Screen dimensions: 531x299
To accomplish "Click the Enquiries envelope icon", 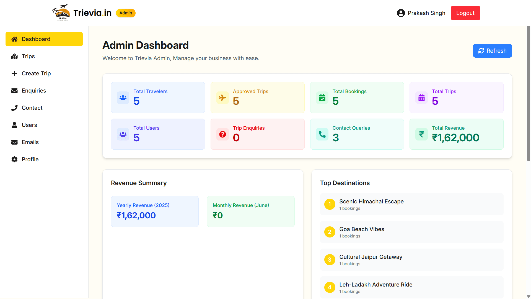I will (14, 91).
